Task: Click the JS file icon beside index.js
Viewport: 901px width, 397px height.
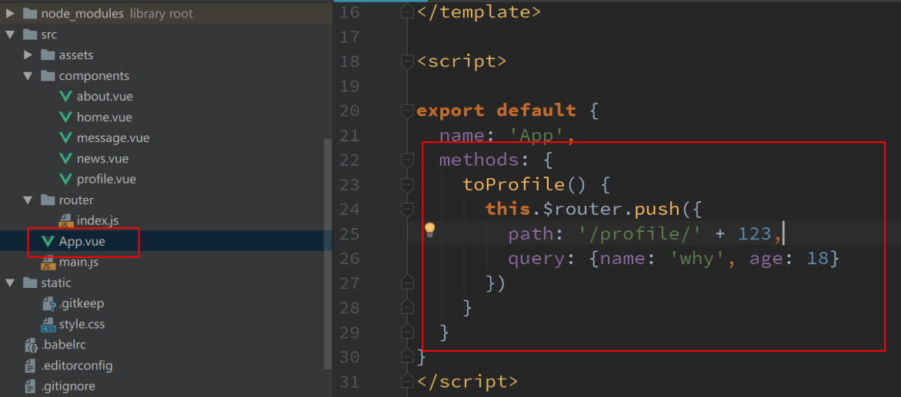Action: click(x=66, y=221)
